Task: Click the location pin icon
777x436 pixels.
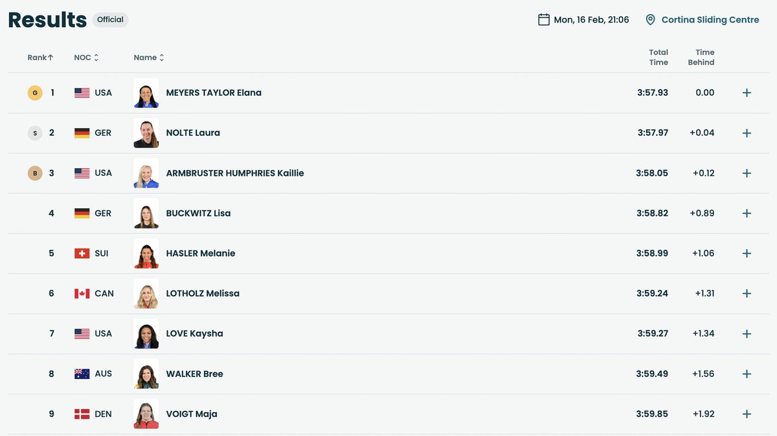Action: (x=651, y=20)
